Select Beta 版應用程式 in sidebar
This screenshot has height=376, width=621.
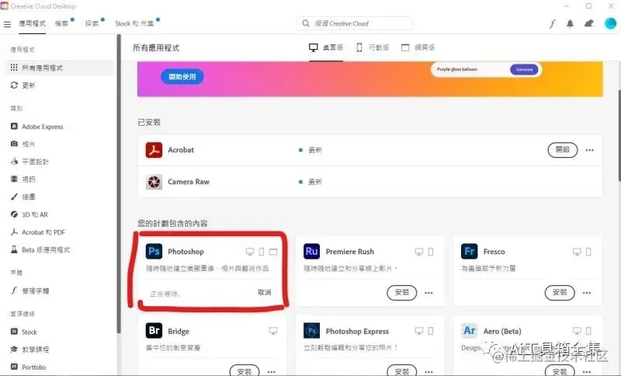[x=40, y=250]
